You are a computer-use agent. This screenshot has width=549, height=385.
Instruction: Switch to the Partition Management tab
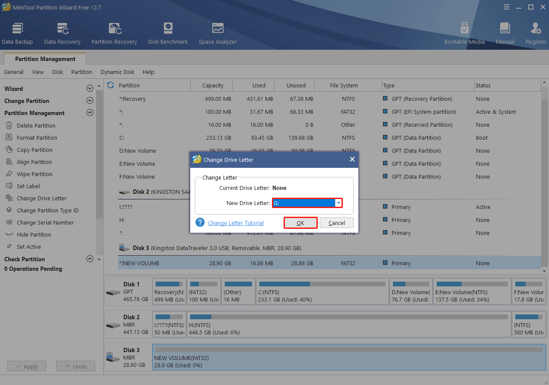tap(45, 59)
